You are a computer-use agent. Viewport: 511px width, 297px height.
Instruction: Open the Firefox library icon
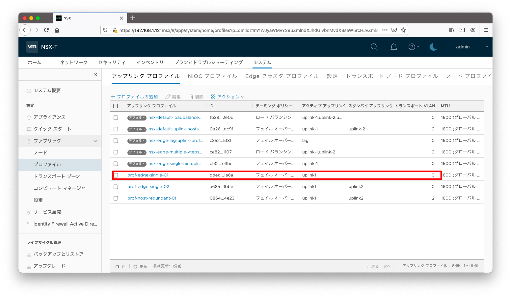click(452, 30)
